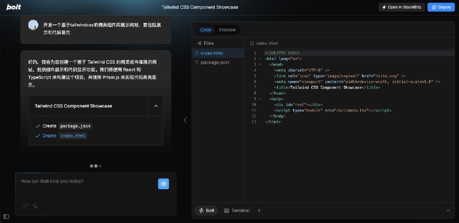Click index.html file icon in tree
459x223 pixels.
click(197, 53)
